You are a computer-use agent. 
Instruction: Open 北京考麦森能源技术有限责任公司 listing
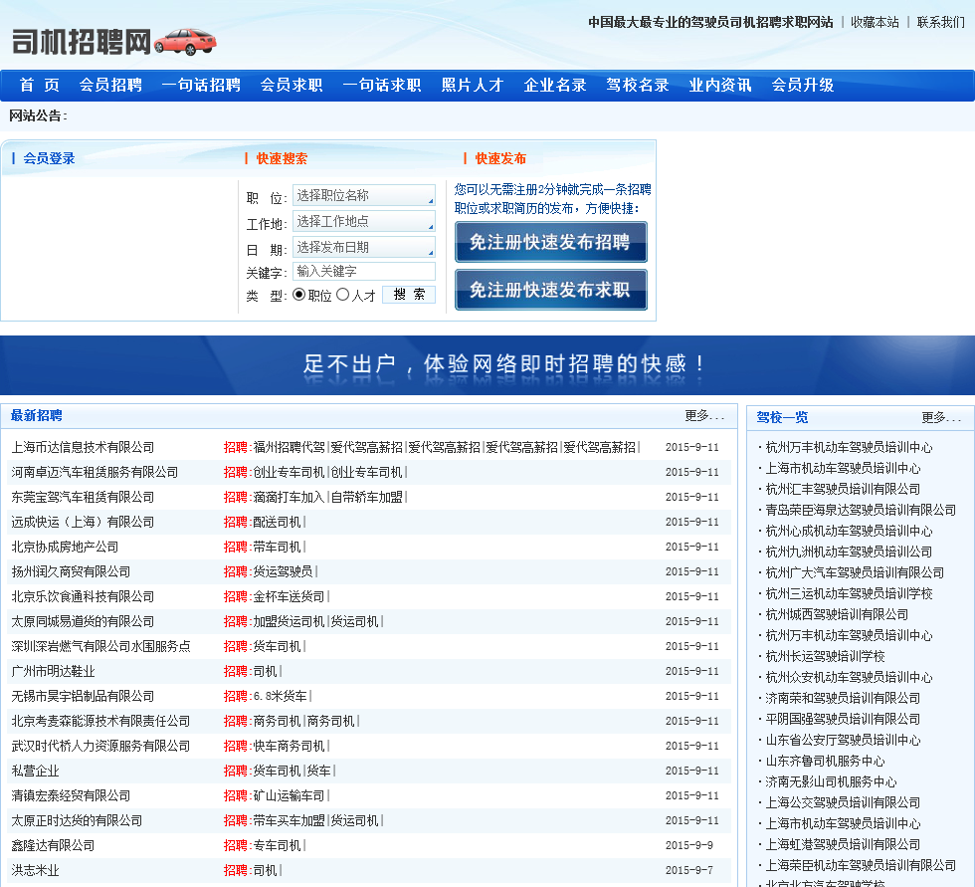pos(100,721)
